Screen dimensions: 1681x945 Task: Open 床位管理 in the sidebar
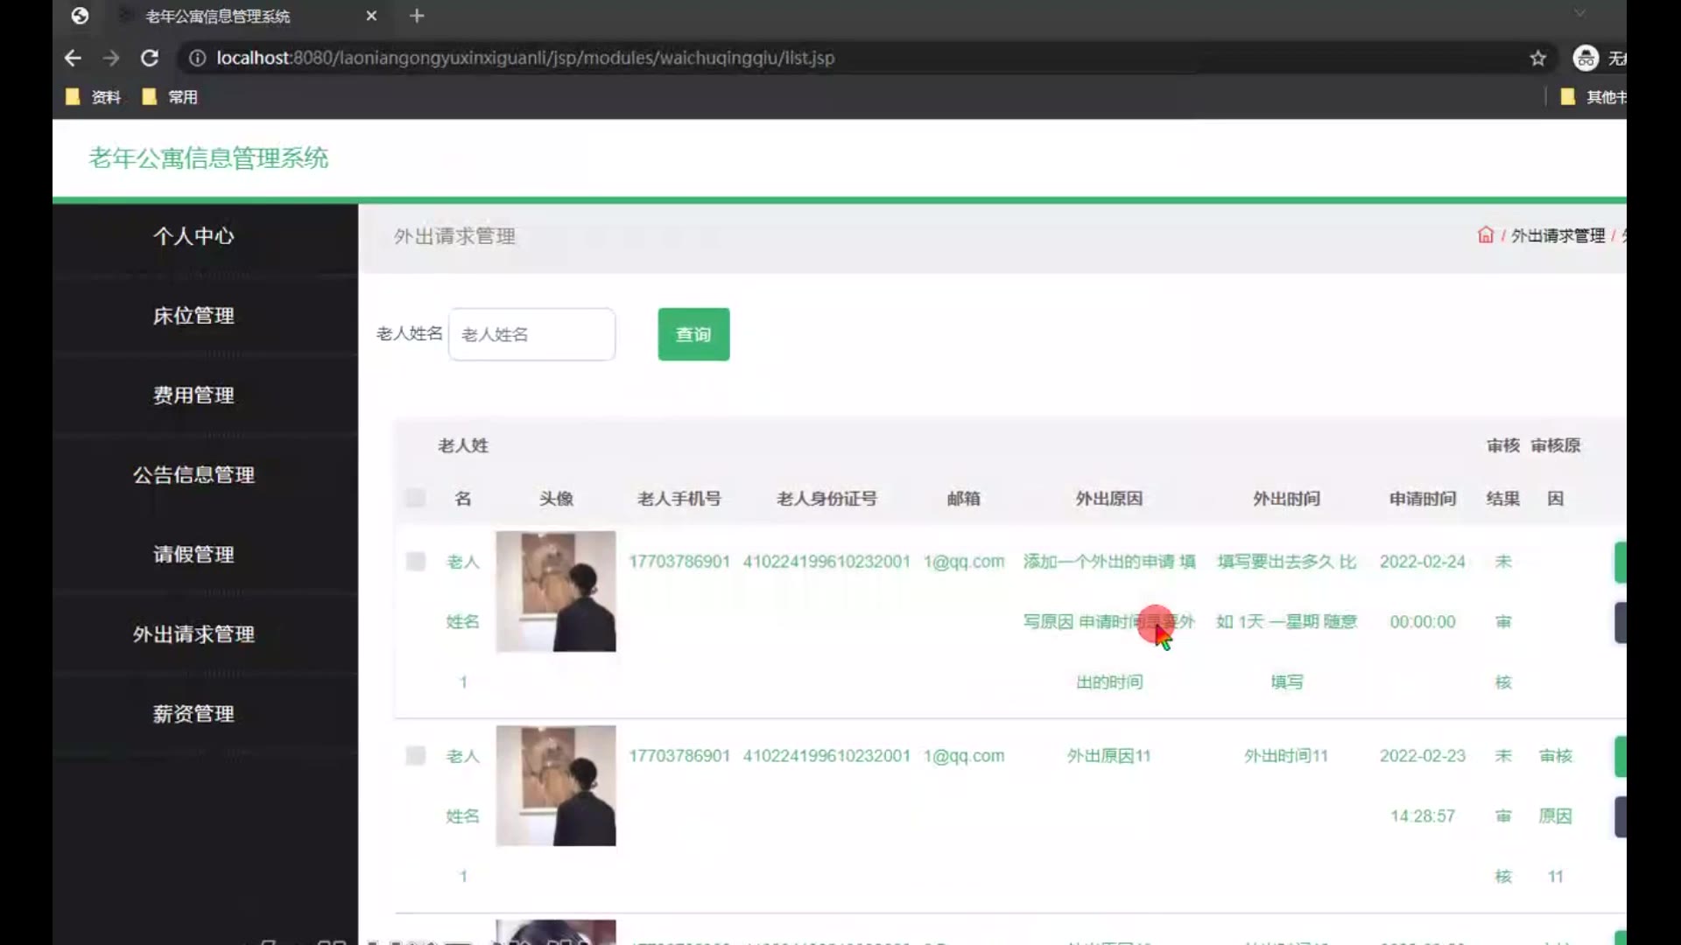193,316
